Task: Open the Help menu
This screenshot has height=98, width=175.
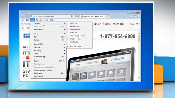Action: (x=52, y=20)
